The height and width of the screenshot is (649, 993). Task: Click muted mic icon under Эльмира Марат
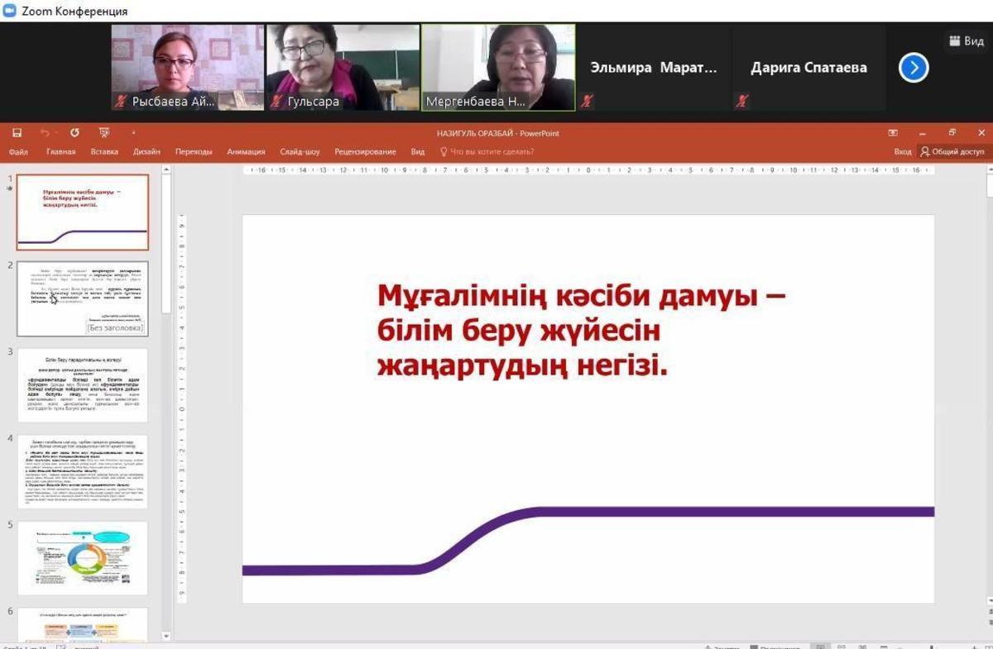[587, 101]
